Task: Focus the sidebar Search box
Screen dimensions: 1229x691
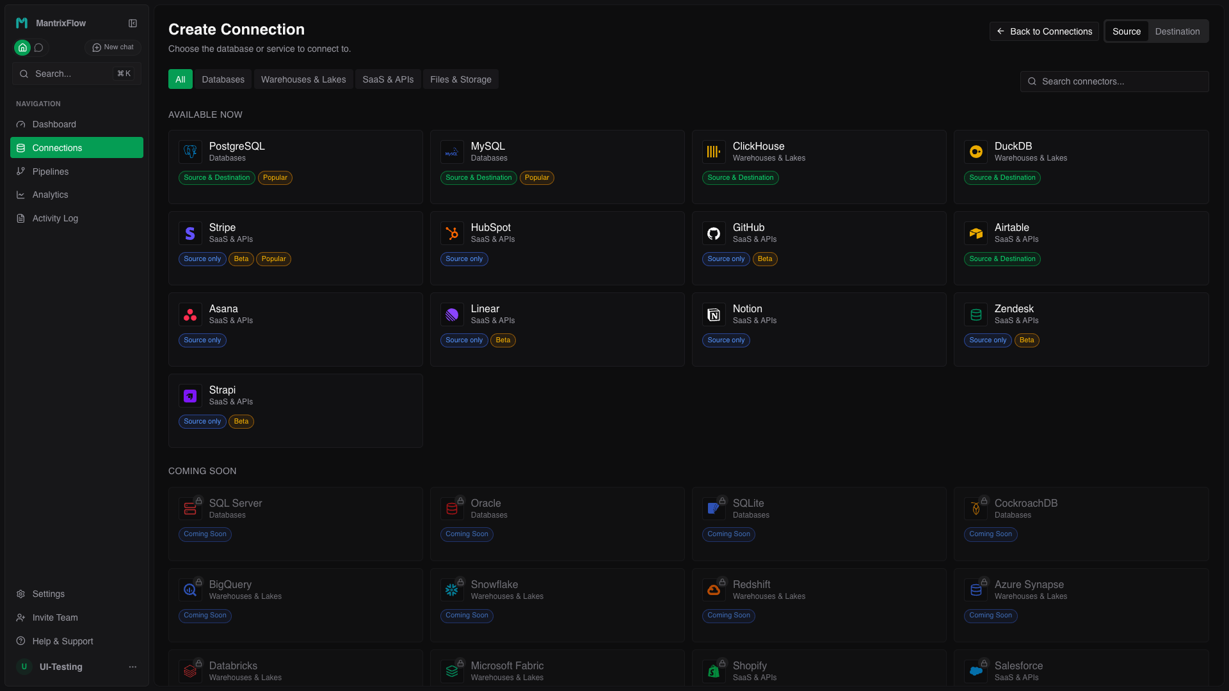Action: coord(77,74)
